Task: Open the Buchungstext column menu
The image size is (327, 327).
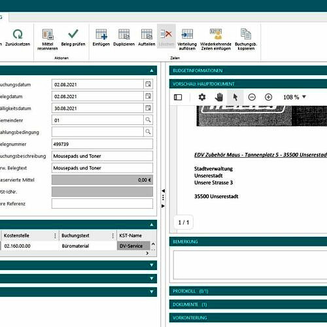Action: tap(112, 235)
